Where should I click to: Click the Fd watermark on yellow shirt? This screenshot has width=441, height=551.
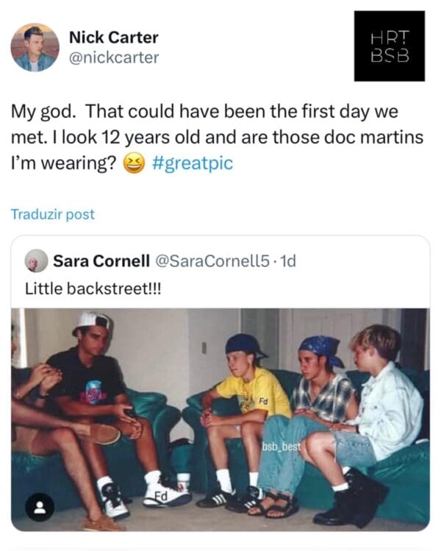[262, 401]
